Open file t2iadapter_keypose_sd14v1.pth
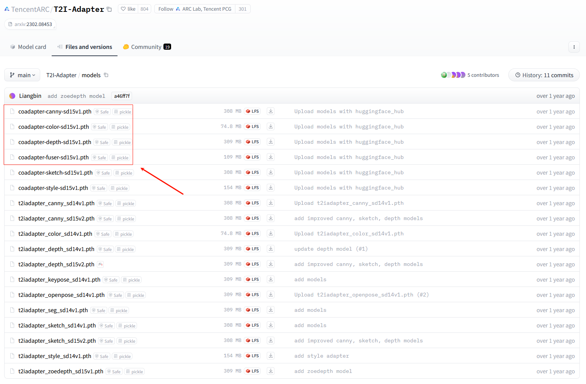The image size is (586, 384). pyautogui.click(x=59, y=280)
